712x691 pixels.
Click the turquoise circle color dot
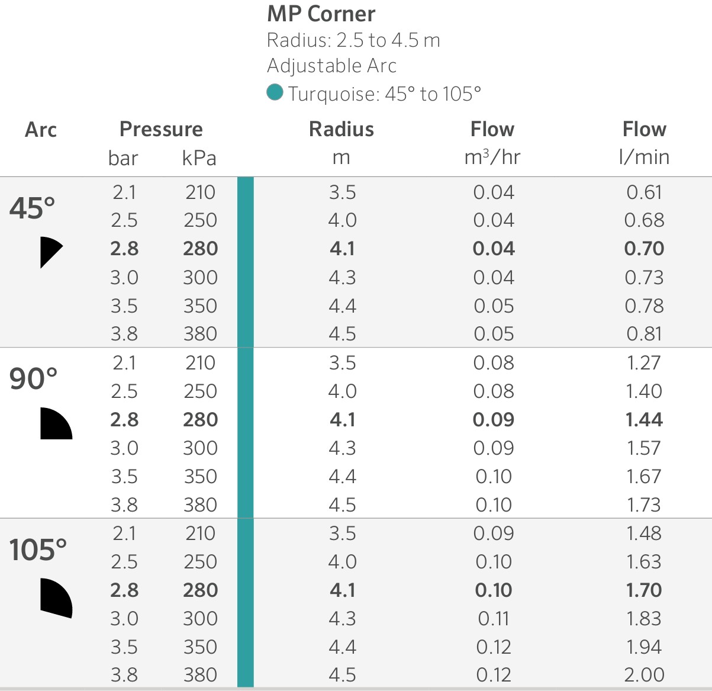275,93
